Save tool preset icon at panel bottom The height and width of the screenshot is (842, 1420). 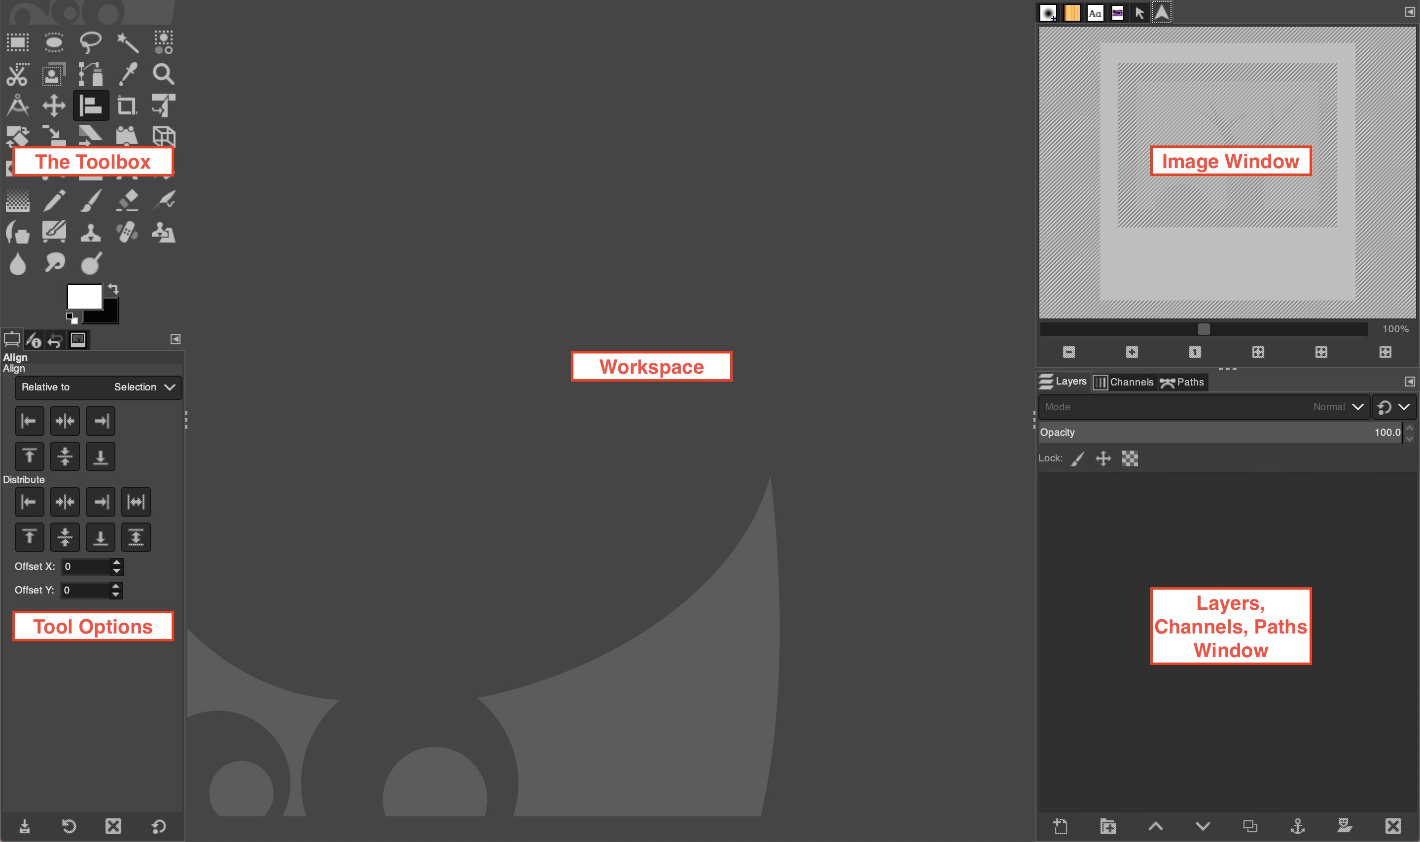[x=24, y=827]
